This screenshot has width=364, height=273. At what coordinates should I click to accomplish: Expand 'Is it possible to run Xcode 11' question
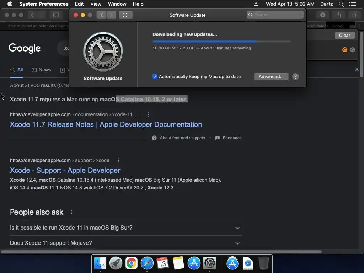(x=125, y=228)
